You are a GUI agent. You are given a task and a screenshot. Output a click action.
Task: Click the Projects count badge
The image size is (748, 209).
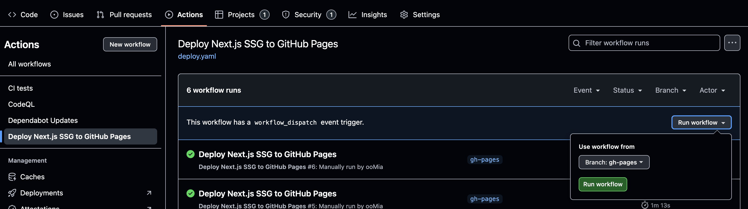point(264,14)
